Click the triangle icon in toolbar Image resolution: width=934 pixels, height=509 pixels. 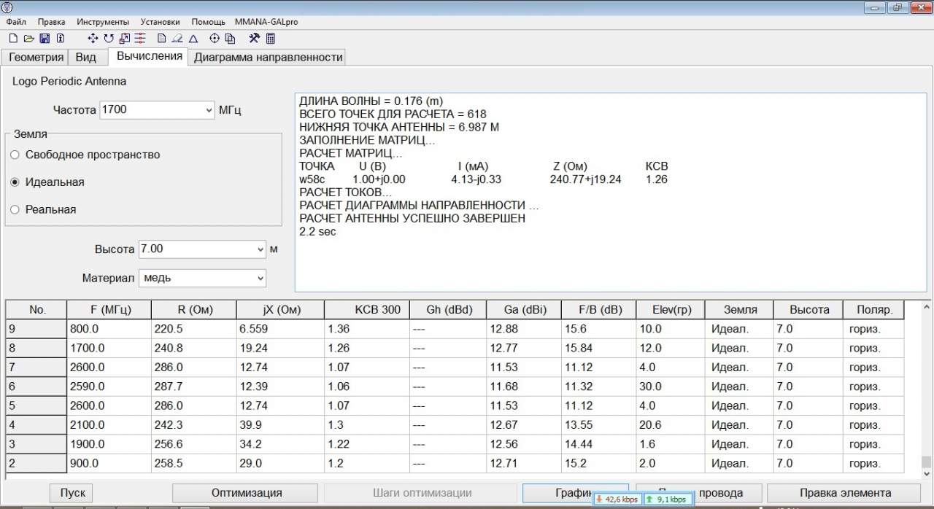(193, 39)
